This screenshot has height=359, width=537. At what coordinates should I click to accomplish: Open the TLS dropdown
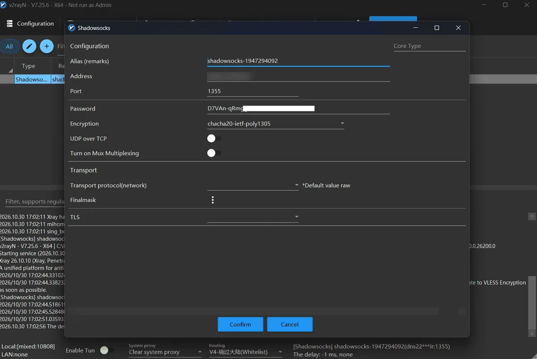[253, 217]
